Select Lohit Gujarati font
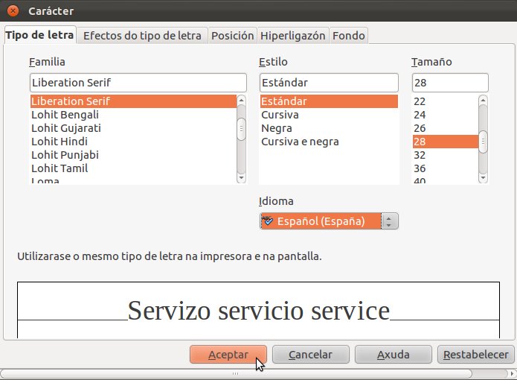517x380 pixels. (133, 128)
